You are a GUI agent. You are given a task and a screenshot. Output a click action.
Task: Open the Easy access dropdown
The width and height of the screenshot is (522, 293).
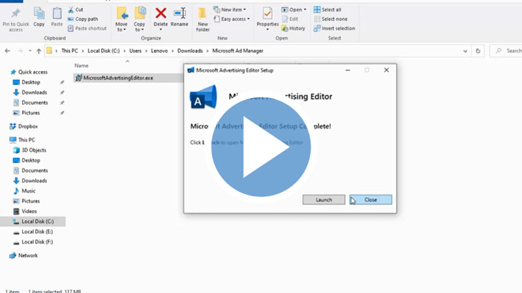[x=232, y=19]
